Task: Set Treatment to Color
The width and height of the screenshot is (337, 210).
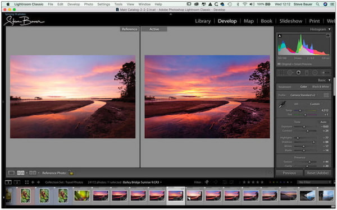Action: tap(303, 87)
